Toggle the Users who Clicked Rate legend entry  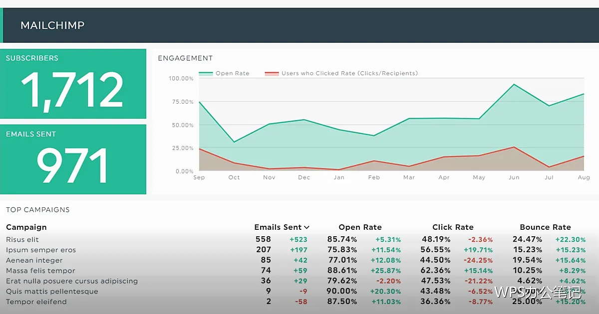341,73
